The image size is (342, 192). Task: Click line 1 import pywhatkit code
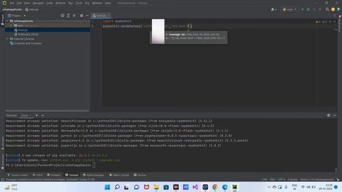coord(117,21)
